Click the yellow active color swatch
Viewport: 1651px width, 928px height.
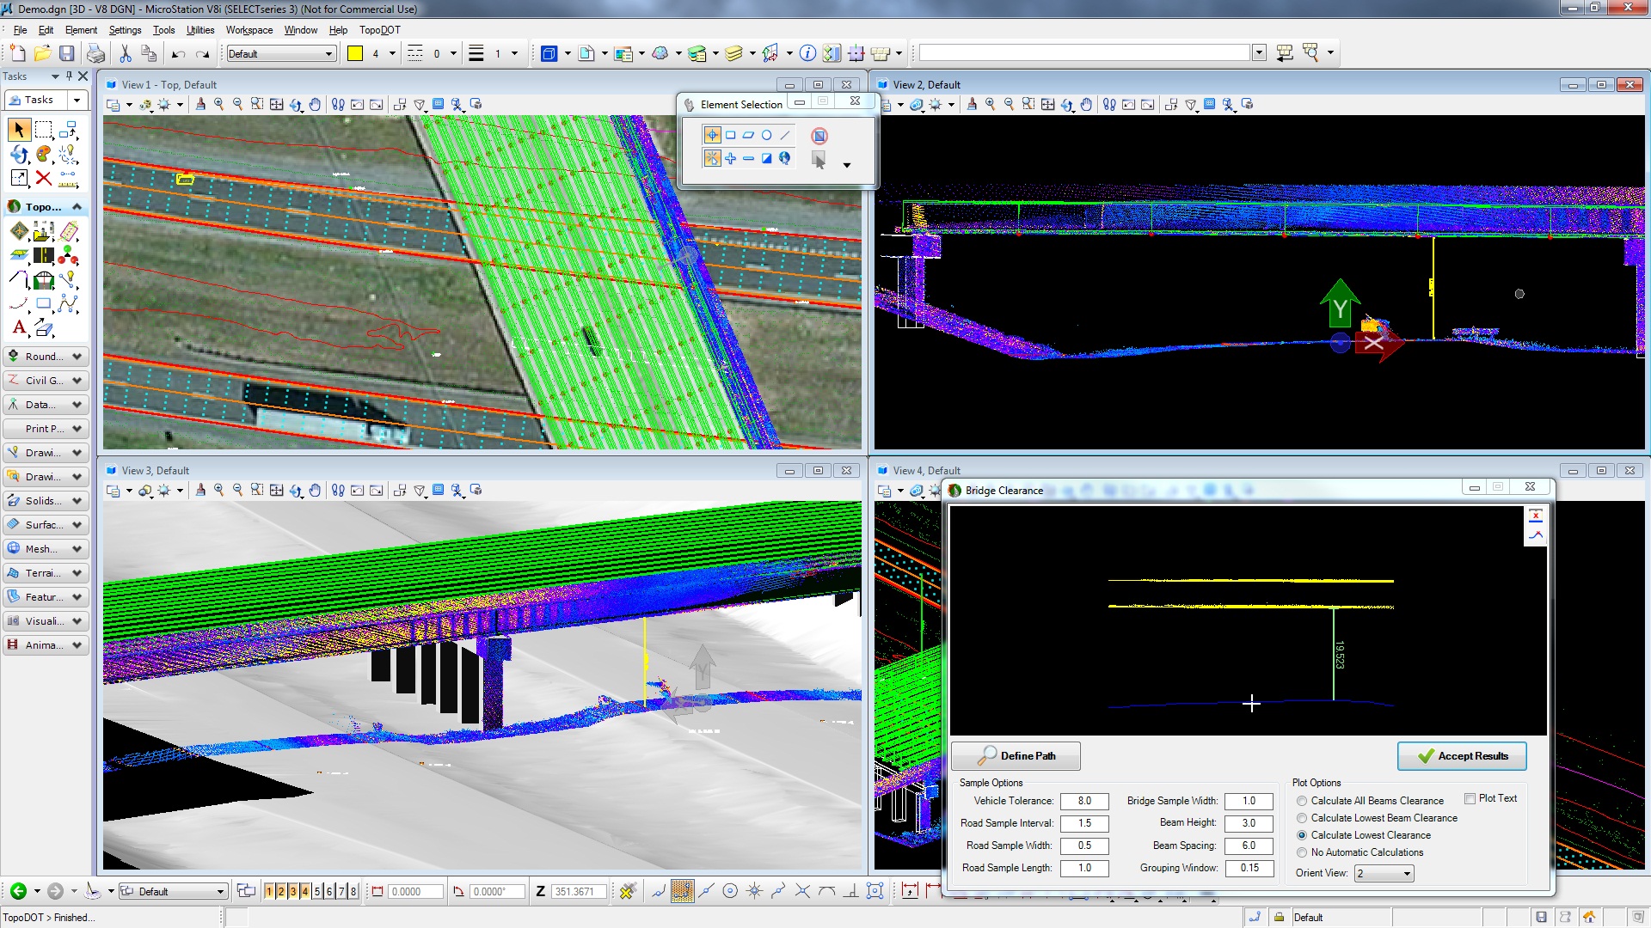click(x=355, y=53)
